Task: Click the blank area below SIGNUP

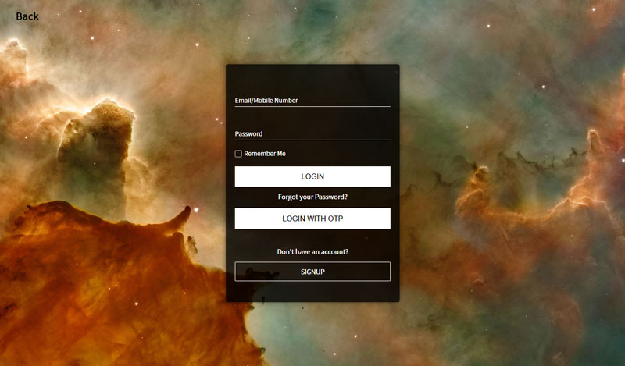Action: 312,292
